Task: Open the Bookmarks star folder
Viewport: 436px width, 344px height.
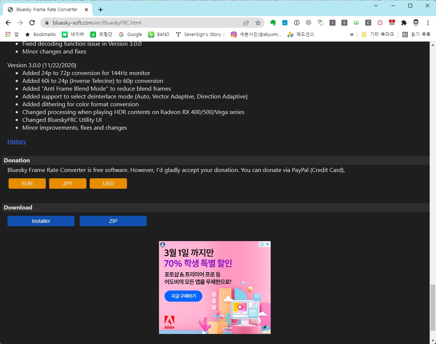Action: (40, 35)
